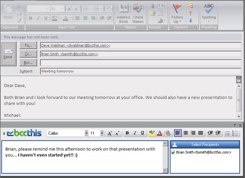Center align in bccthis toolbar
The image size is (245, 178).
tap(185, 133)
